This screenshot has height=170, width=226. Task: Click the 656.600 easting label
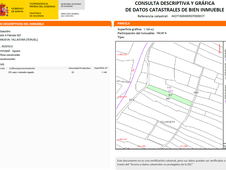[x=183, y=146]
